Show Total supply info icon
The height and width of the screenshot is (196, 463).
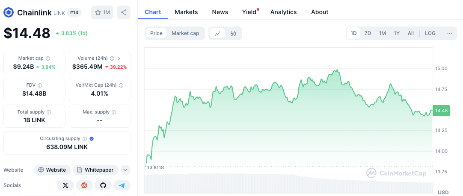[x=49, y=112]
